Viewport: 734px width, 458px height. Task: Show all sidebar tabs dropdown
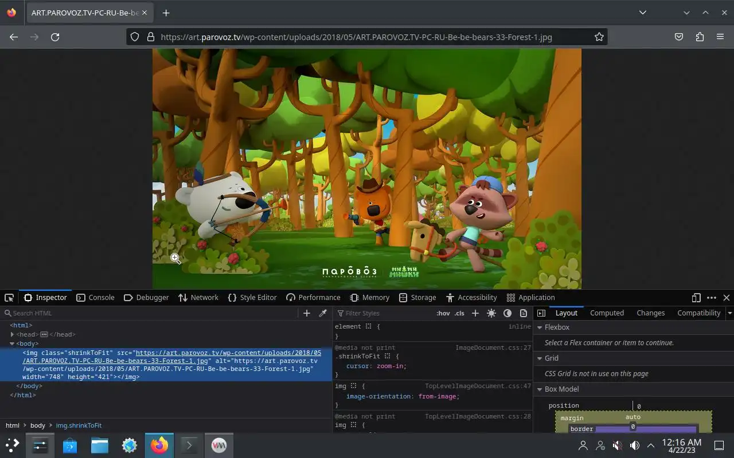tap(729, 313)
